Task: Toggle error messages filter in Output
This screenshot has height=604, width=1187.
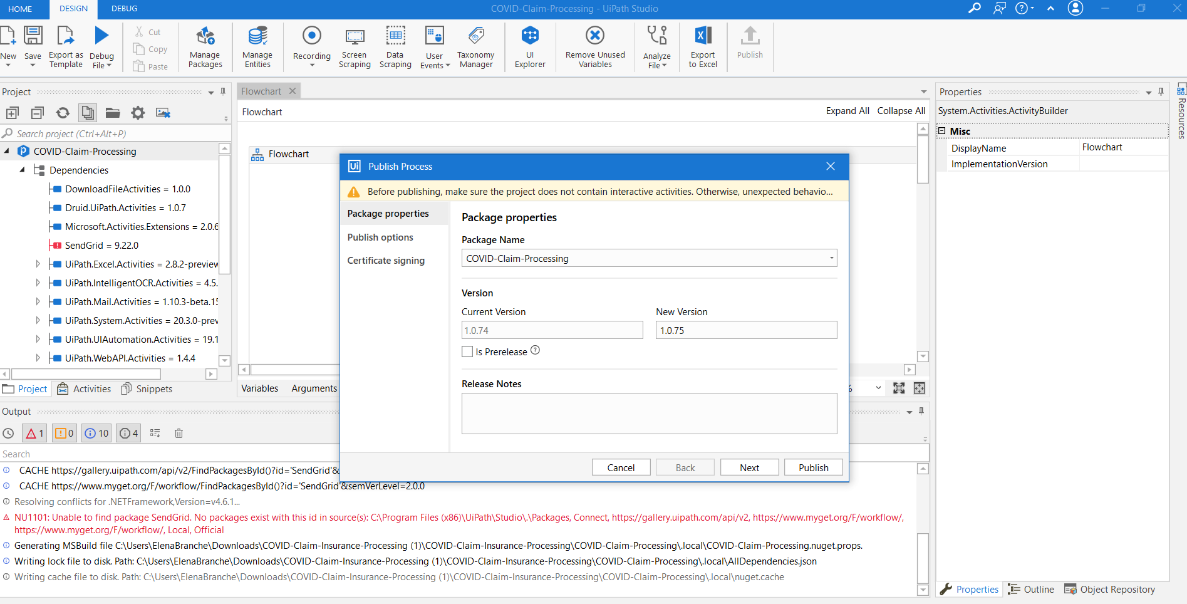Action: (34, 433)
